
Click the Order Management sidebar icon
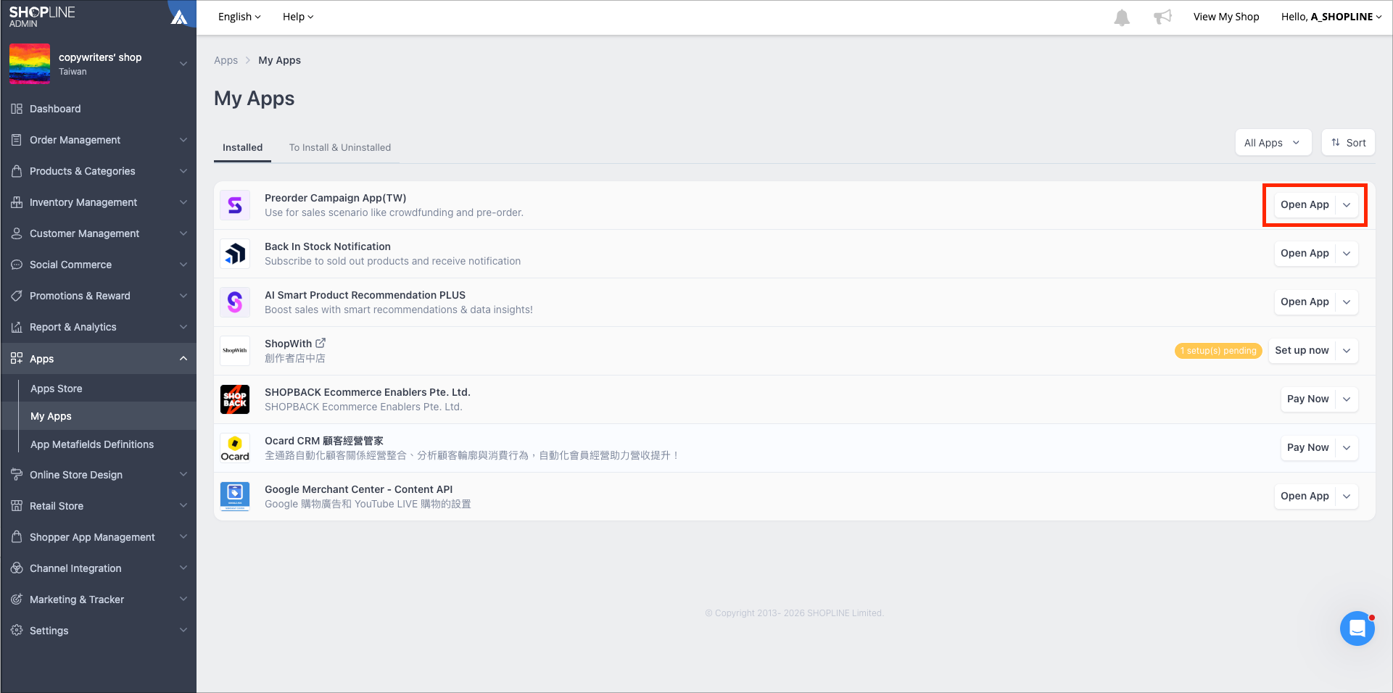(17, 140)
